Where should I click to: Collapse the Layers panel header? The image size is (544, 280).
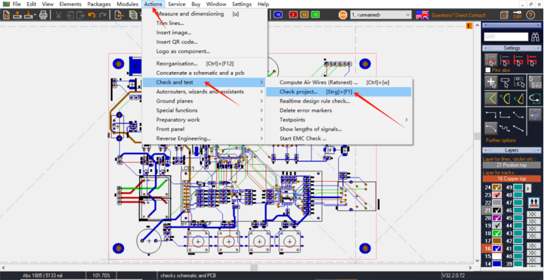(512, 150)
